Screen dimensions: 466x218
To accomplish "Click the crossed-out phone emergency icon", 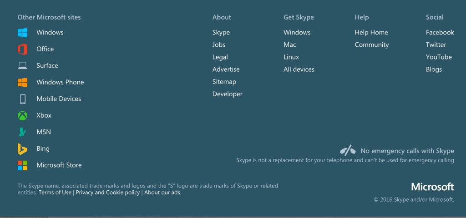I will [348, 150].
